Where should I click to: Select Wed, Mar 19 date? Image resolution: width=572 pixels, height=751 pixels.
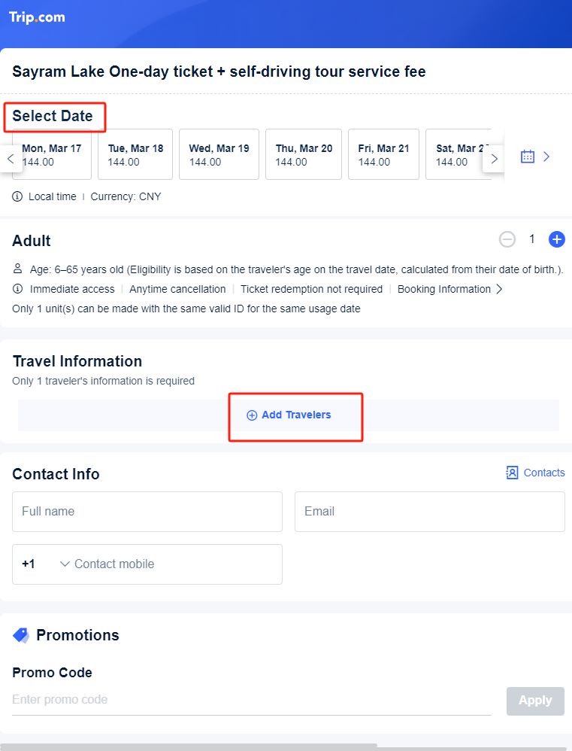point(219,154)
